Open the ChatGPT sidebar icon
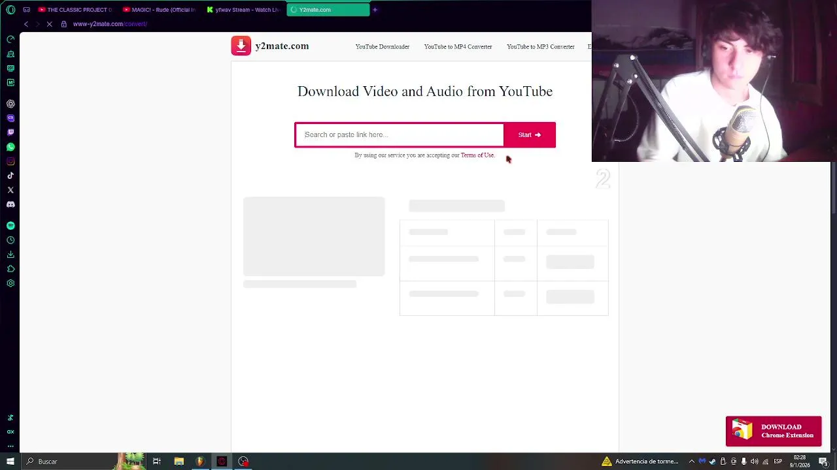 [10, 104]
